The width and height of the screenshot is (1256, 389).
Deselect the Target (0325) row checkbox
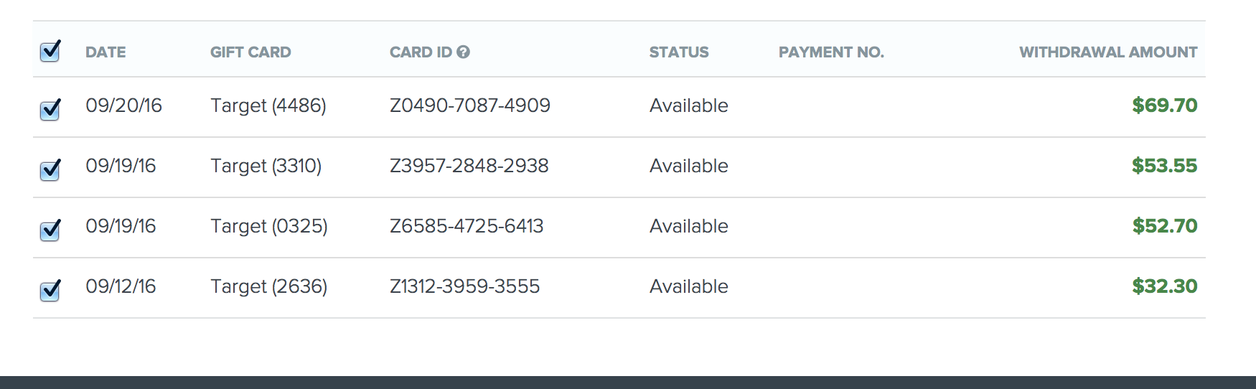click(50, 230)
